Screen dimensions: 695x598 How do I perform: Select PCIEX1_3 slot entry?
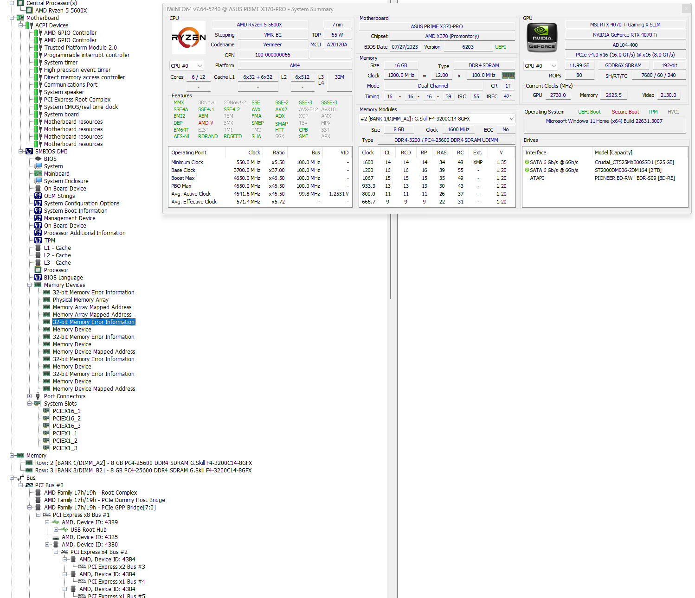(65, 448)
